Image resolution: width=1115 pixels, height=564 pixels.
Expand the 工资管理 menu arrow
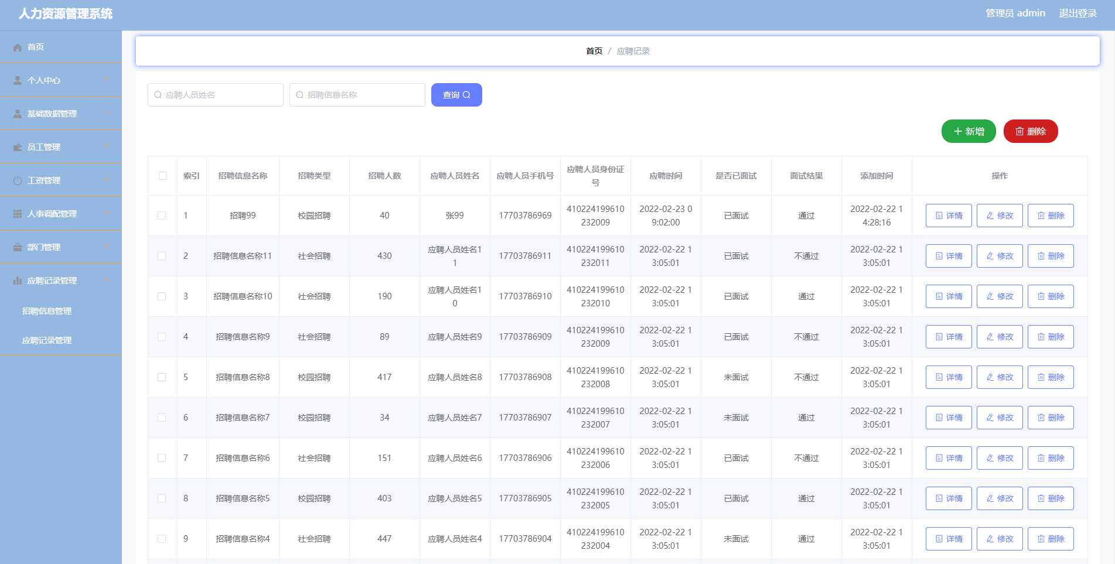[107, 180]
